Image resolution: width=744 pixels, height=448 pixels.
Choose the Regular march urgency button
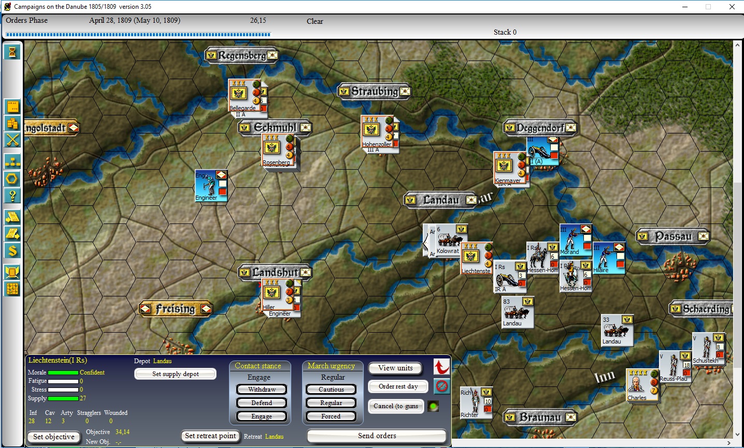331,403
